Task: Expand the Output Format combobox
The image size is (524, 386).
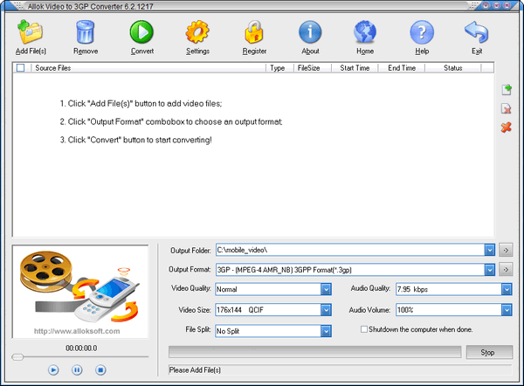Action: tap(490, 269)
